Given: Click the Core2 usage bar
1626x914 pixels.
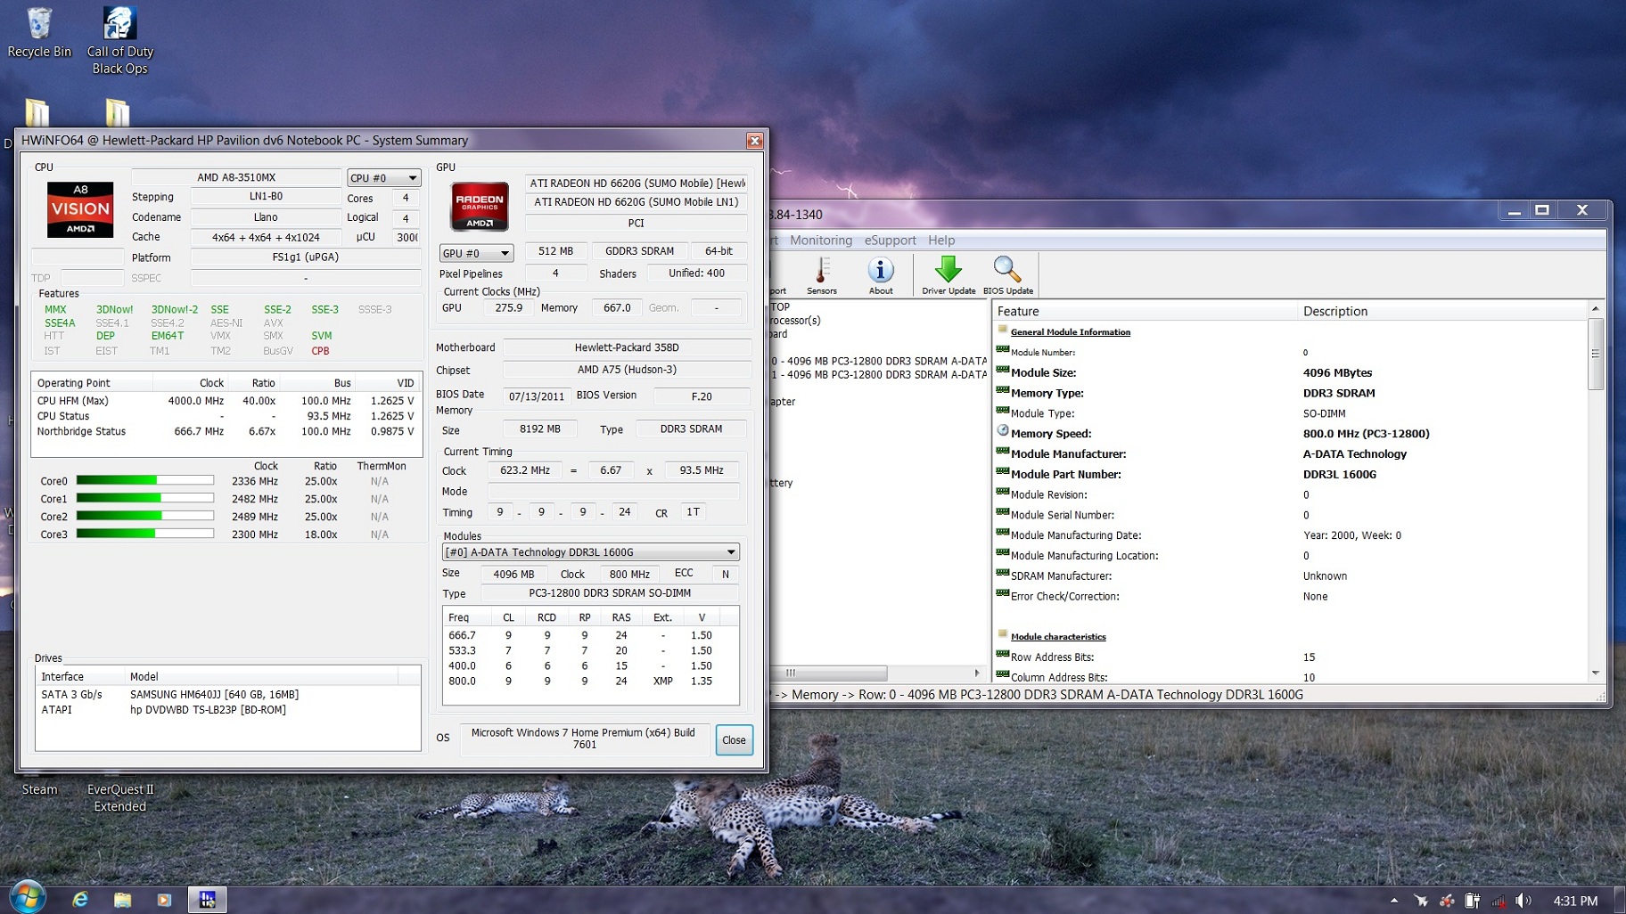Looking at the screenshot, I should pyautogui.click(x=145, y=516).
